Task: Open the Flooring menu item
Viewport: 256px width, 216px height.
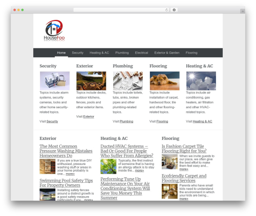Action: (191, 53)
